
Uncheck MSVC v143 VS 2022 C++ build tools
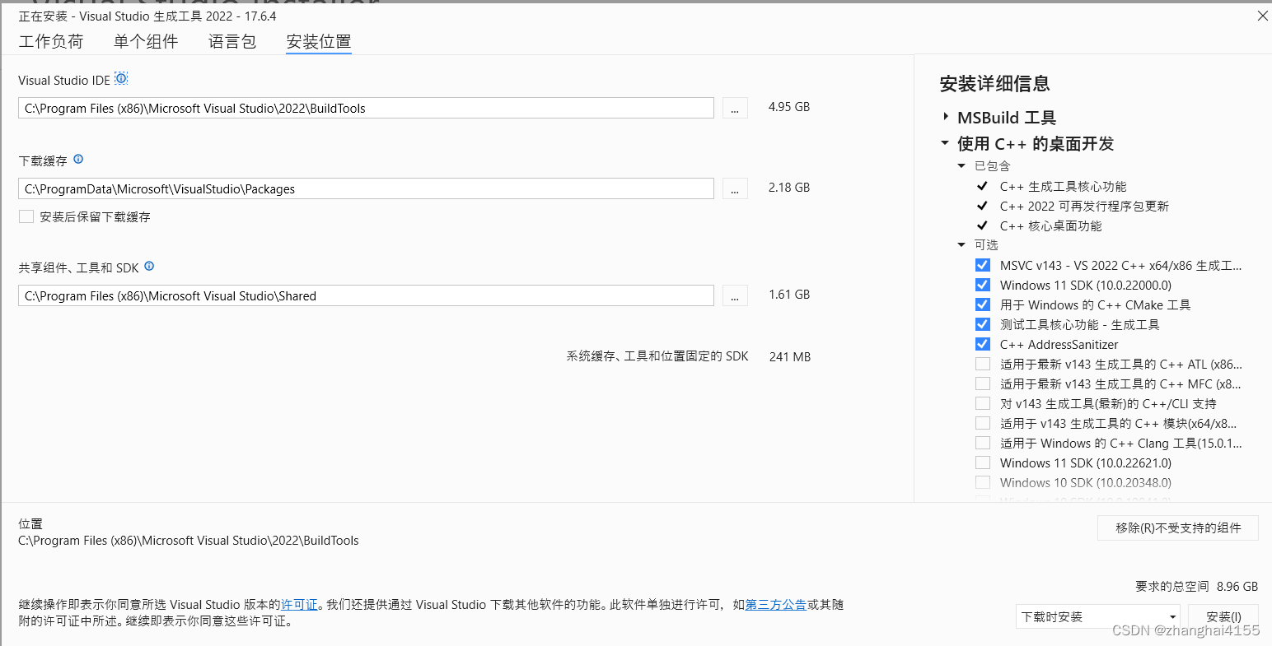[x=982, y=265]
